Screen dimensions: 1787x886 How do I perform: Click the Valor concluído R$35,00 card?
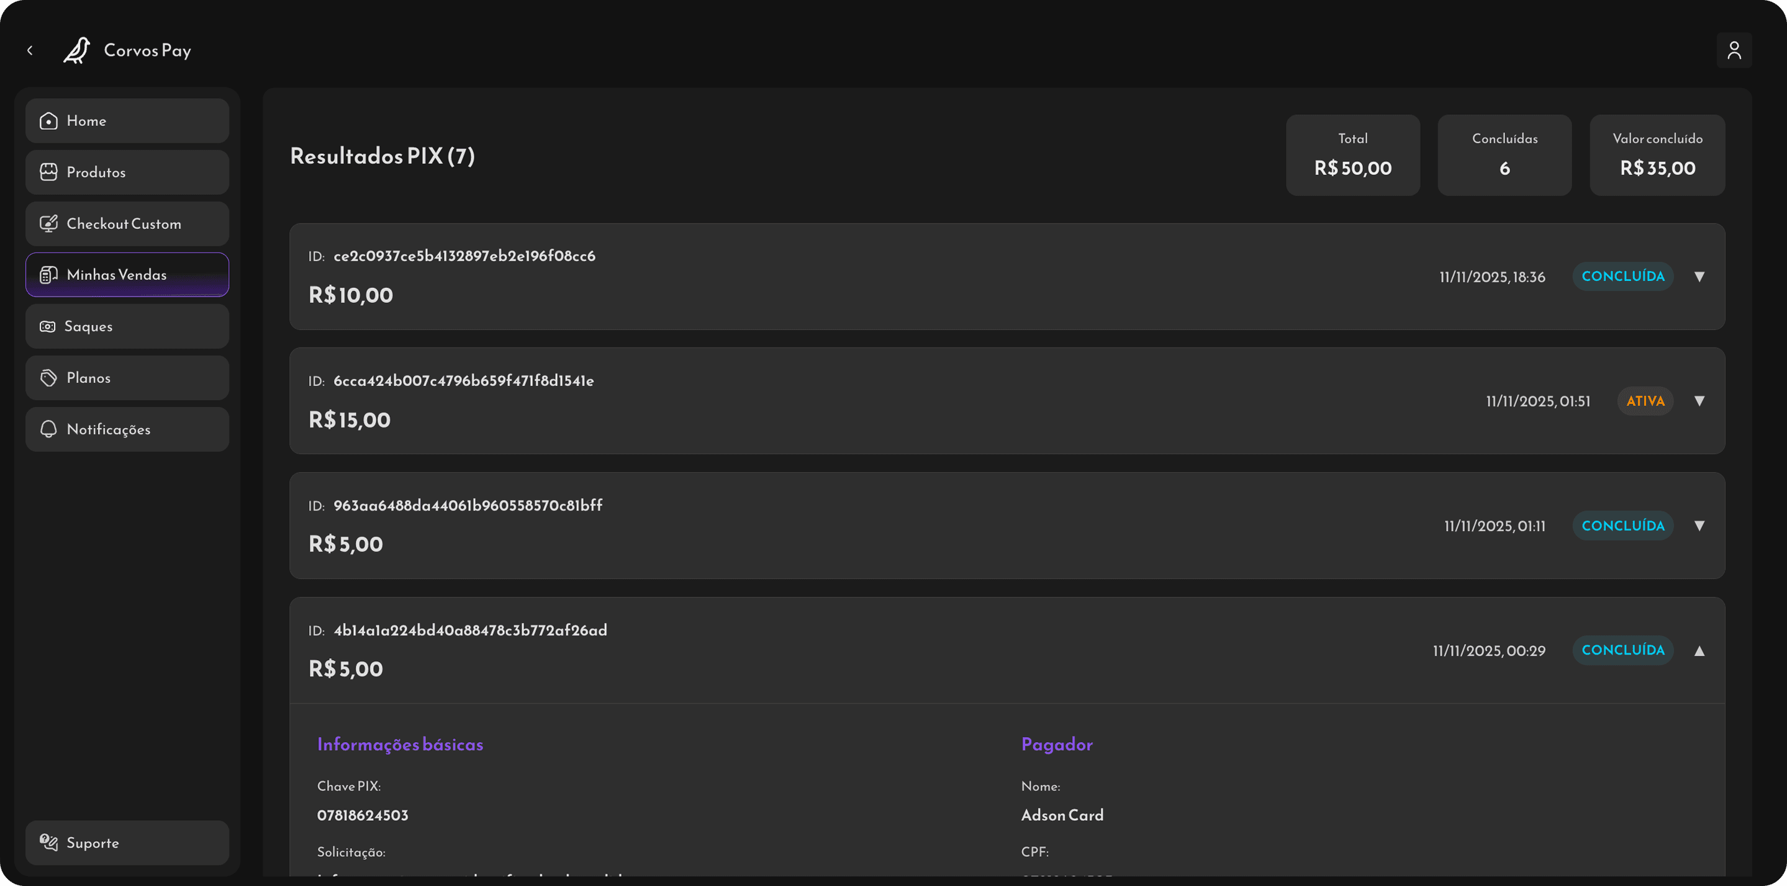(1657, 155)
